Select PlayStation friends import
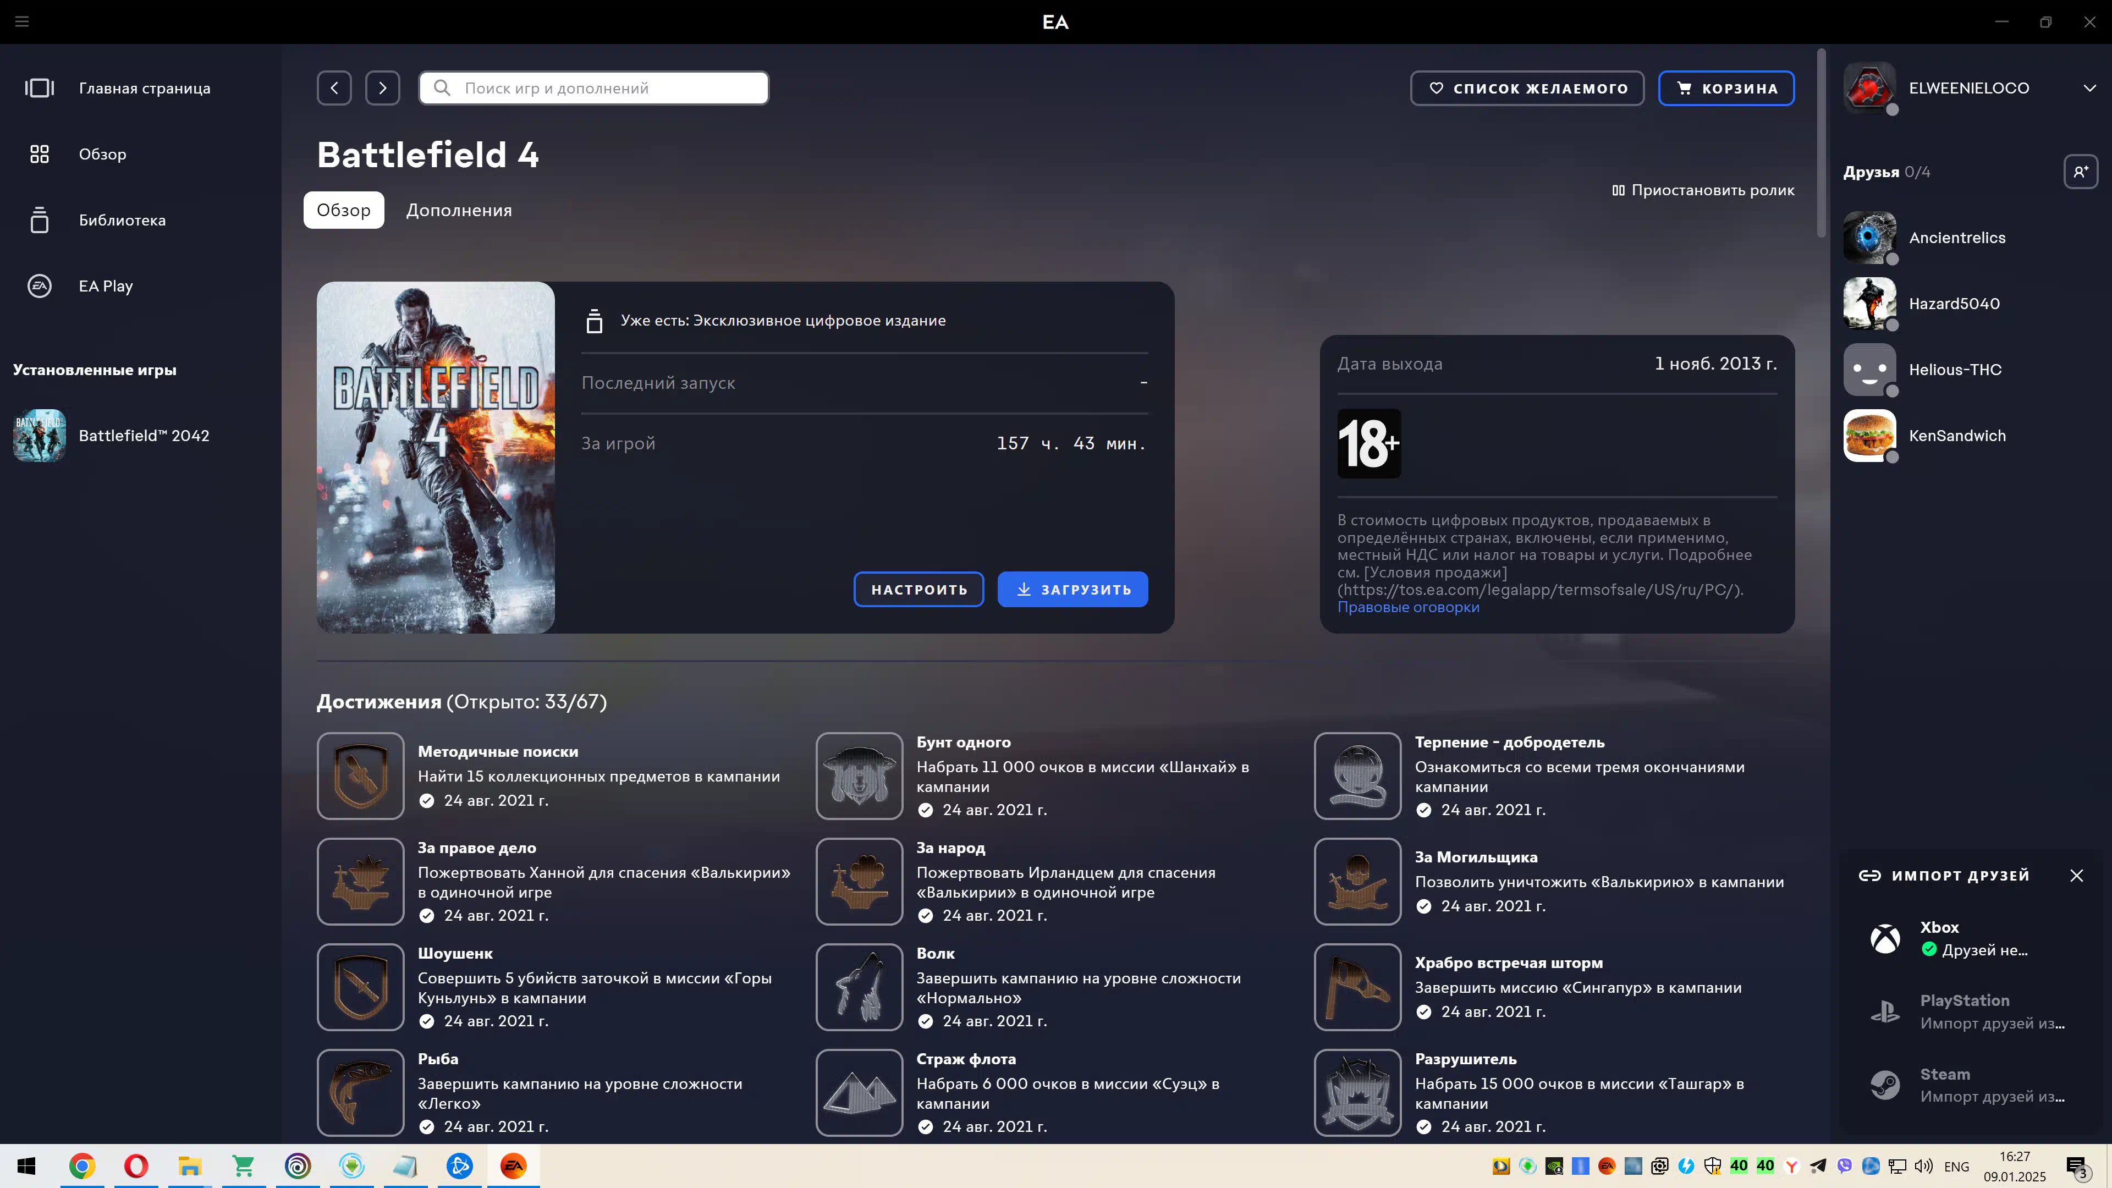 tap(1968, 1012)
